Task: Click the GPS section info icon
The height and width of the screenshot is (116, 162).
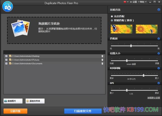Action: (x=159, y=83)
